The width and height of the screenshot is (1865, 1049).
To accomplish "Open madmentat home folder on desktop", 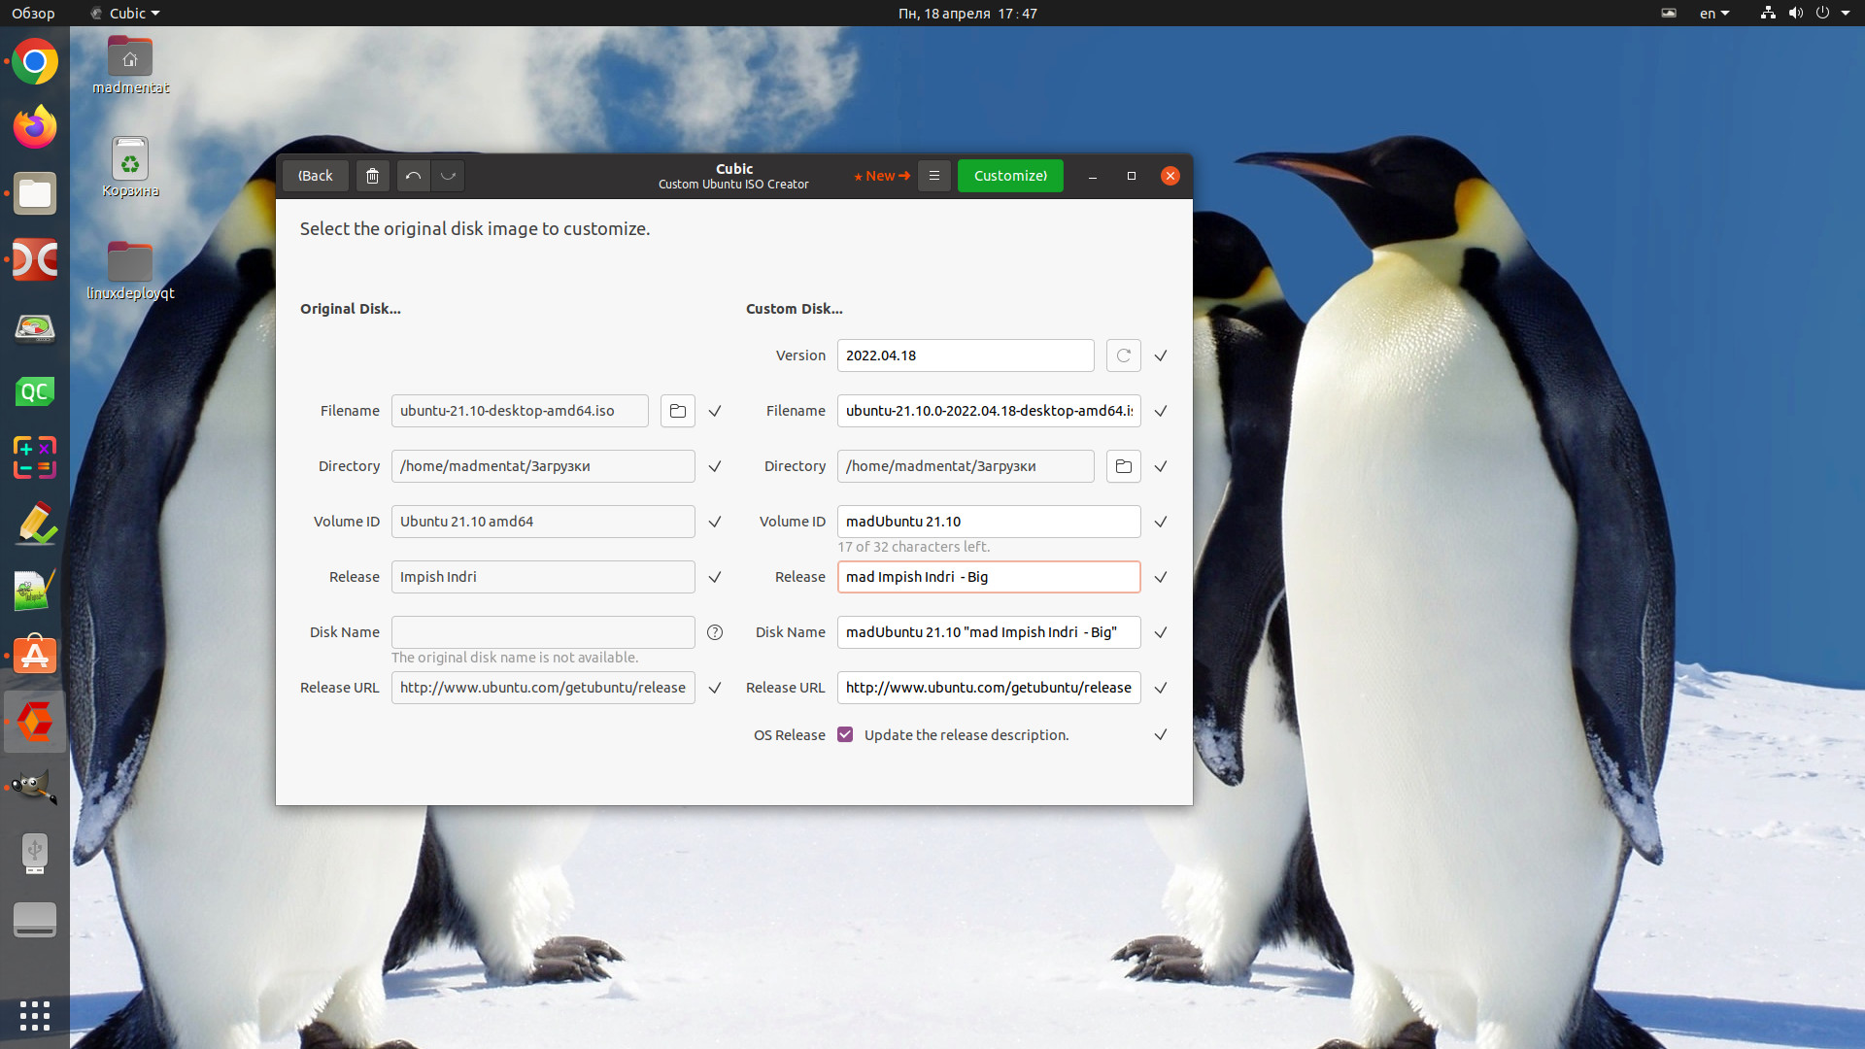I will 130,64.
